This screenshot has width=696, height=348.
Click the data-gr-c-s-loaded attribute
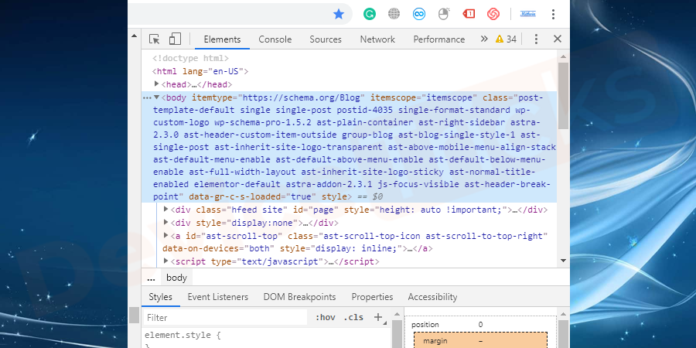pos(251,196)
